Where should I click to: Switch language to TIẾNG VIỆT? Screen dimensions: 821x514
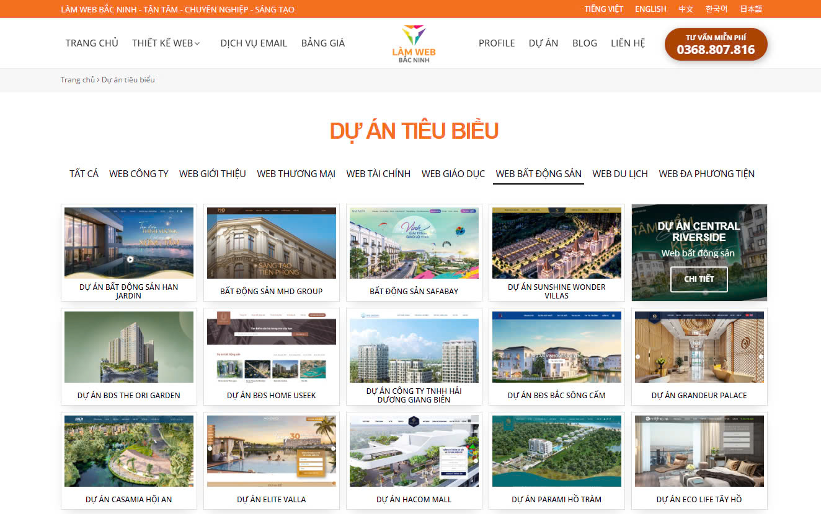click(603, 9)
